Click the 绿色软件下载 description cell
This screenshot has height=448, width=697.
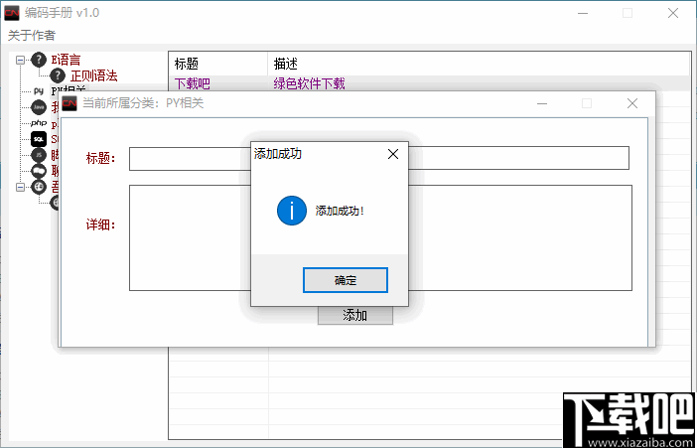[309, 83]
